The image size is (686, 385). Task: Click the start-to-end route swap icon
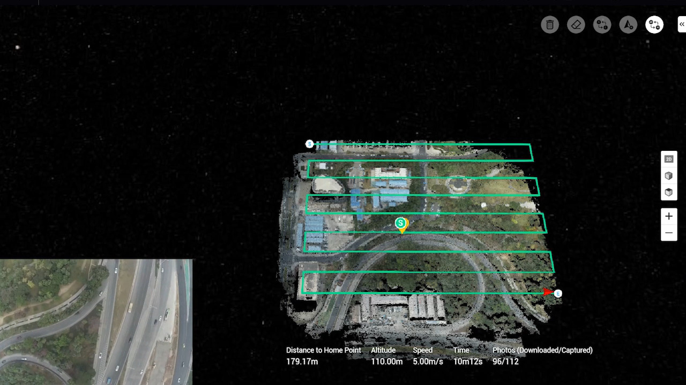click(x=602, y=25)
